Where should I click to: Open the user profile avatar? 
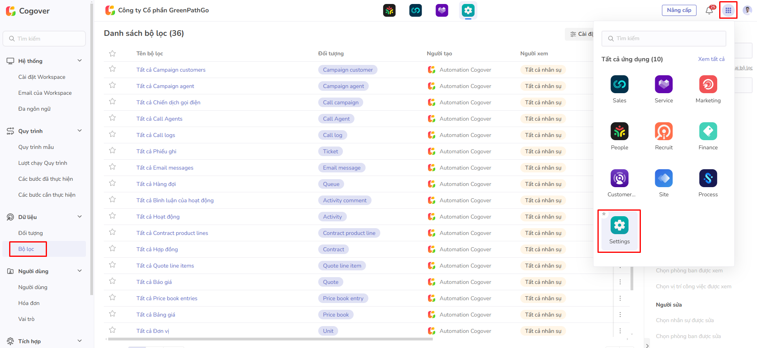(747, 10)
